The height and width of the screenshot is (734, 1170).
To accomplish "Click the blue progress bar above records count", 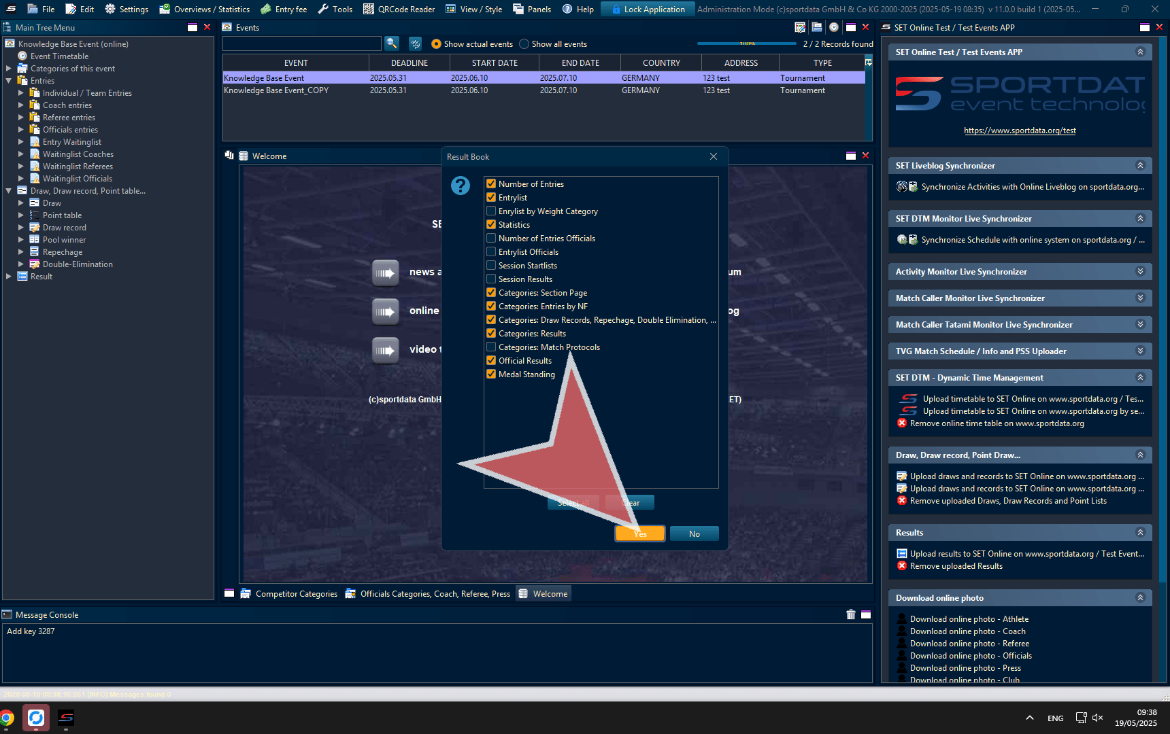I will pyautogui.click(x=746, y=43).
